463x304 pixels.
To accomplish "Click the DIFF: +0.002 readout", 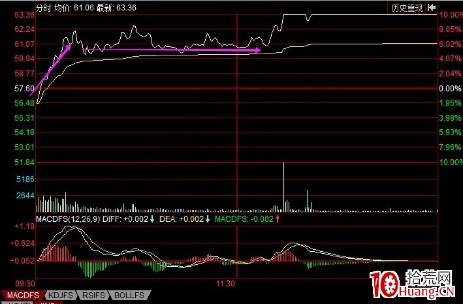I will [x=125, y=219].
